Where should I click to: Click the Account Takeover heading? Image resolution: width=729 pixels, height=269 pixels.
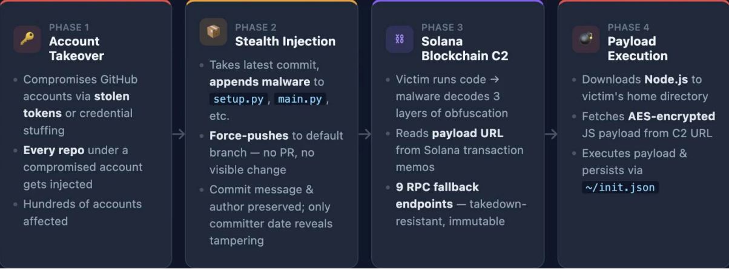tap(76, 48)
